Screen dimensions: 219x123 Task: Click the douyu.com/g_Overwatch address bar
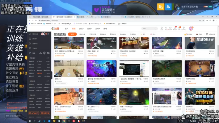tap(118, 20)
